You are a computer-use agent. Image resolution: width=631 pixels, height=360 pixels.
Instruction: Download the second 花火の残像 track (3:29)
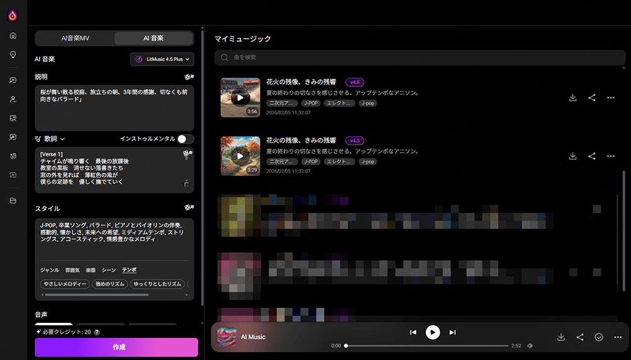coord(573,156)
